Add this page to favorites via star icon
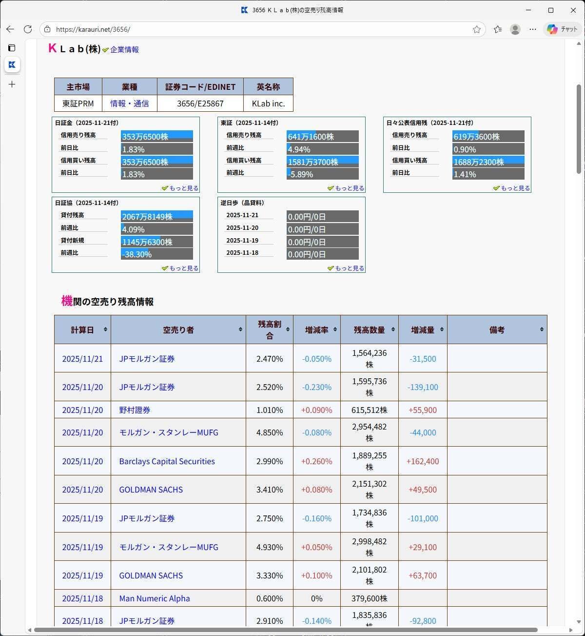This screenshot has height=636, width=585. 476,29
